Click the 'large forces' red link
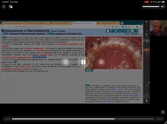This screenshot has height=124, width=167. click(25, 66)
